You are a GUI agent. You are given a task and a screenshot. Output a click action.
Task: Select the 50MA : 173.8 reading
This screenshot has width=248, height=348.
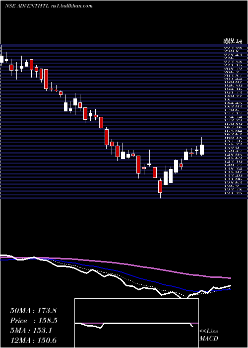pos(33,311)
